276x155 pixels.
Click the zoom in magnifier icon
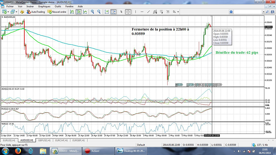pyautogui.click(x=93, y=12)
